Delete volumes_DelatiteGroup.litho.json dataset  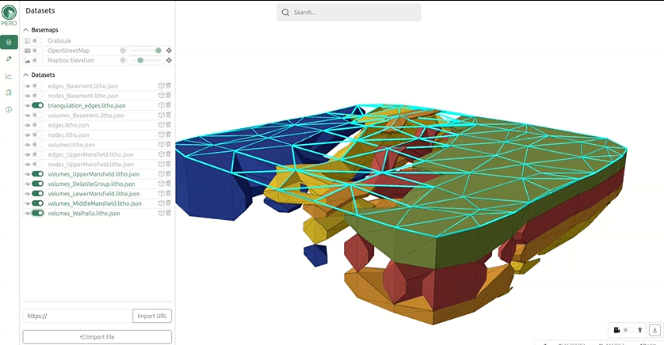click(x=169, y=184)
